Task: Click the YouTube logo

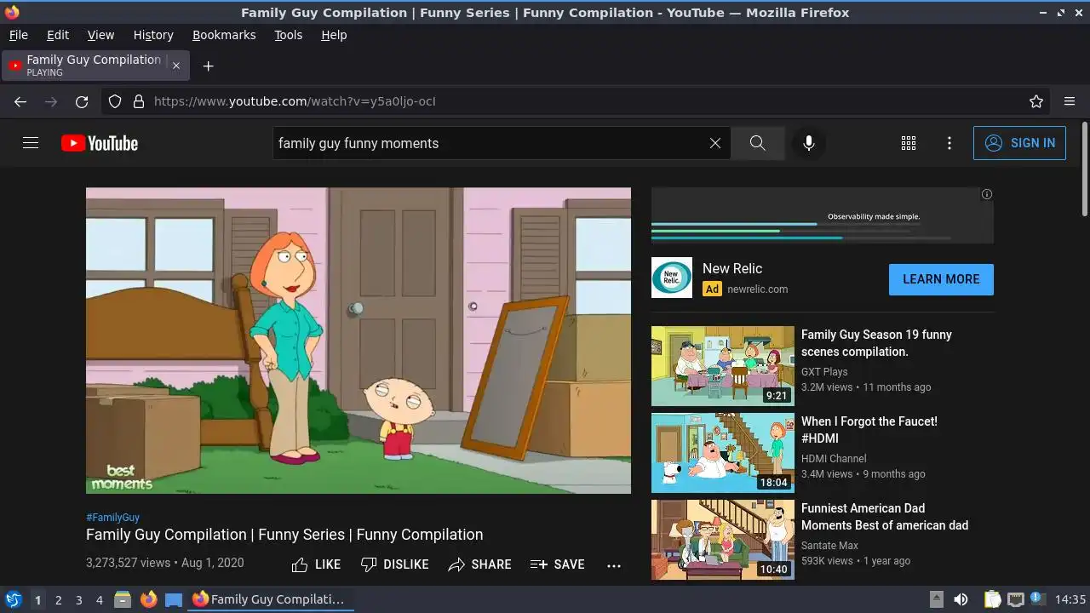Action: pyautogui.click(x=100, y=143)
